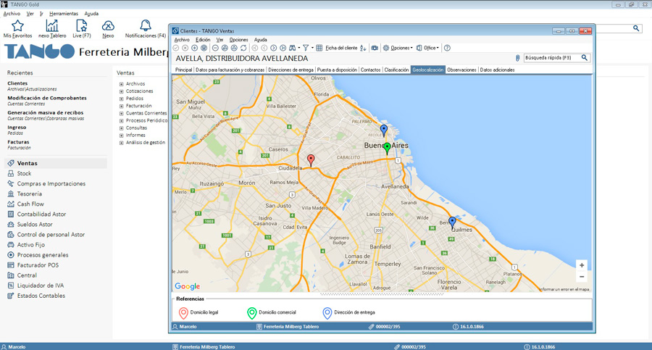This screenshot has width=652, height=350.
Task: Click the Informar un error en el mapa link
Action: click(x=564, y=289)
